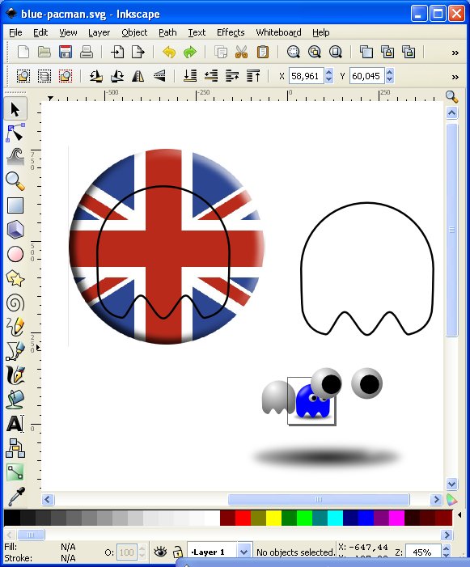Click the Export icon
The width and height of the screenshot is (470, 567).
(138, 52)
